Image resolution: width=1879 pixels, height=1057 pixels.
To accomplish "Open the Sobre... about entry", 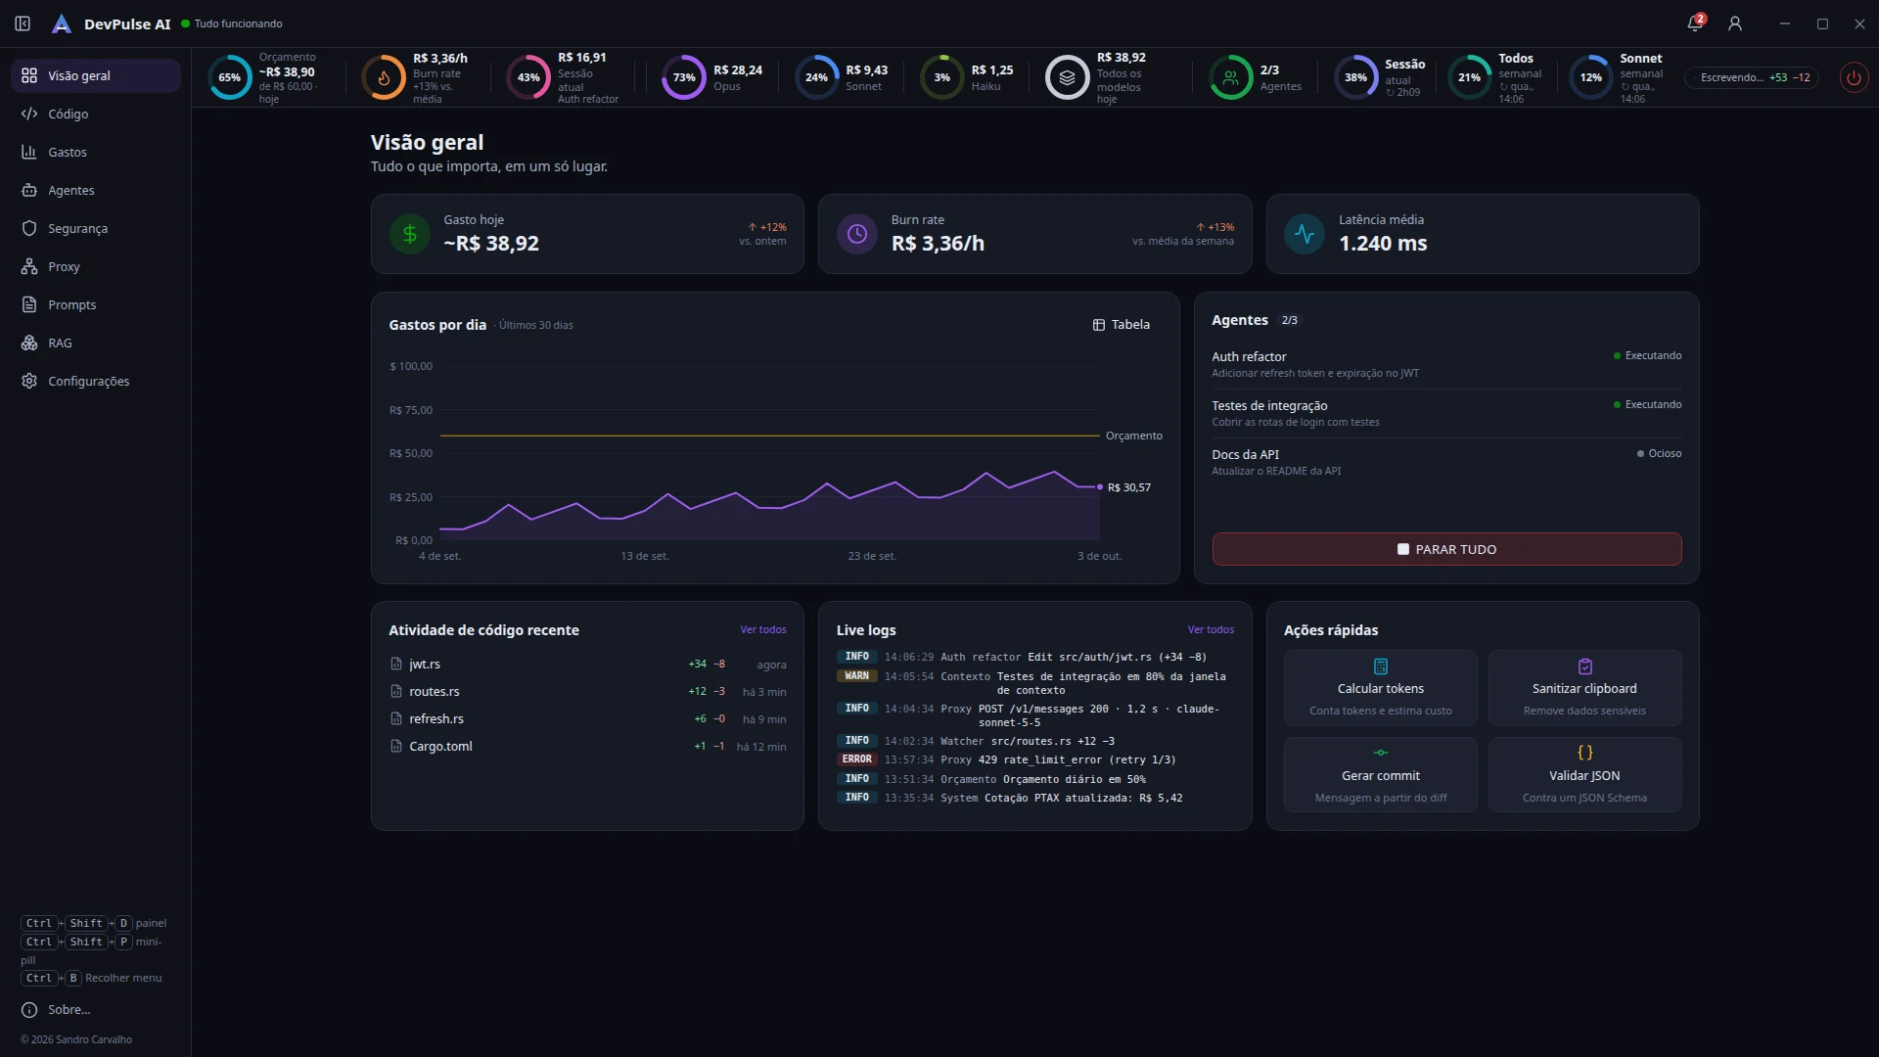I will (x=96, y=1010).
